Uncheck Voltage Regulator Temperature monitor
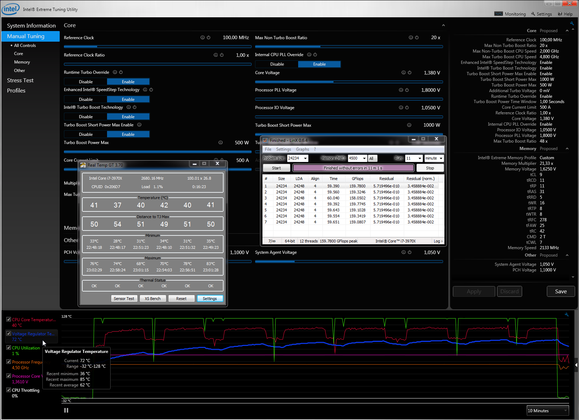Screen dimensions: 579x420 8,333
